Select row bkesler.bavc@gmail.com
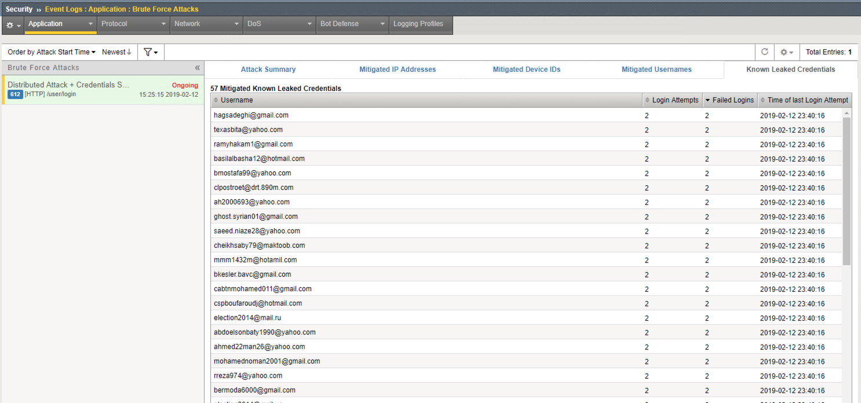Image resolution: width=861 pixels, height=403 pixels. [526, 274]
